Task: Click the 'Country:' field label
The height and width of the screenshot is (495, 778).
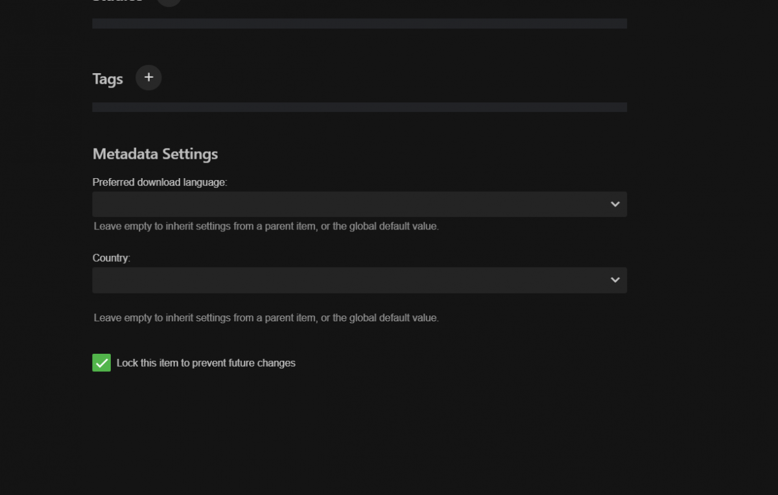Action: [111, 258]
